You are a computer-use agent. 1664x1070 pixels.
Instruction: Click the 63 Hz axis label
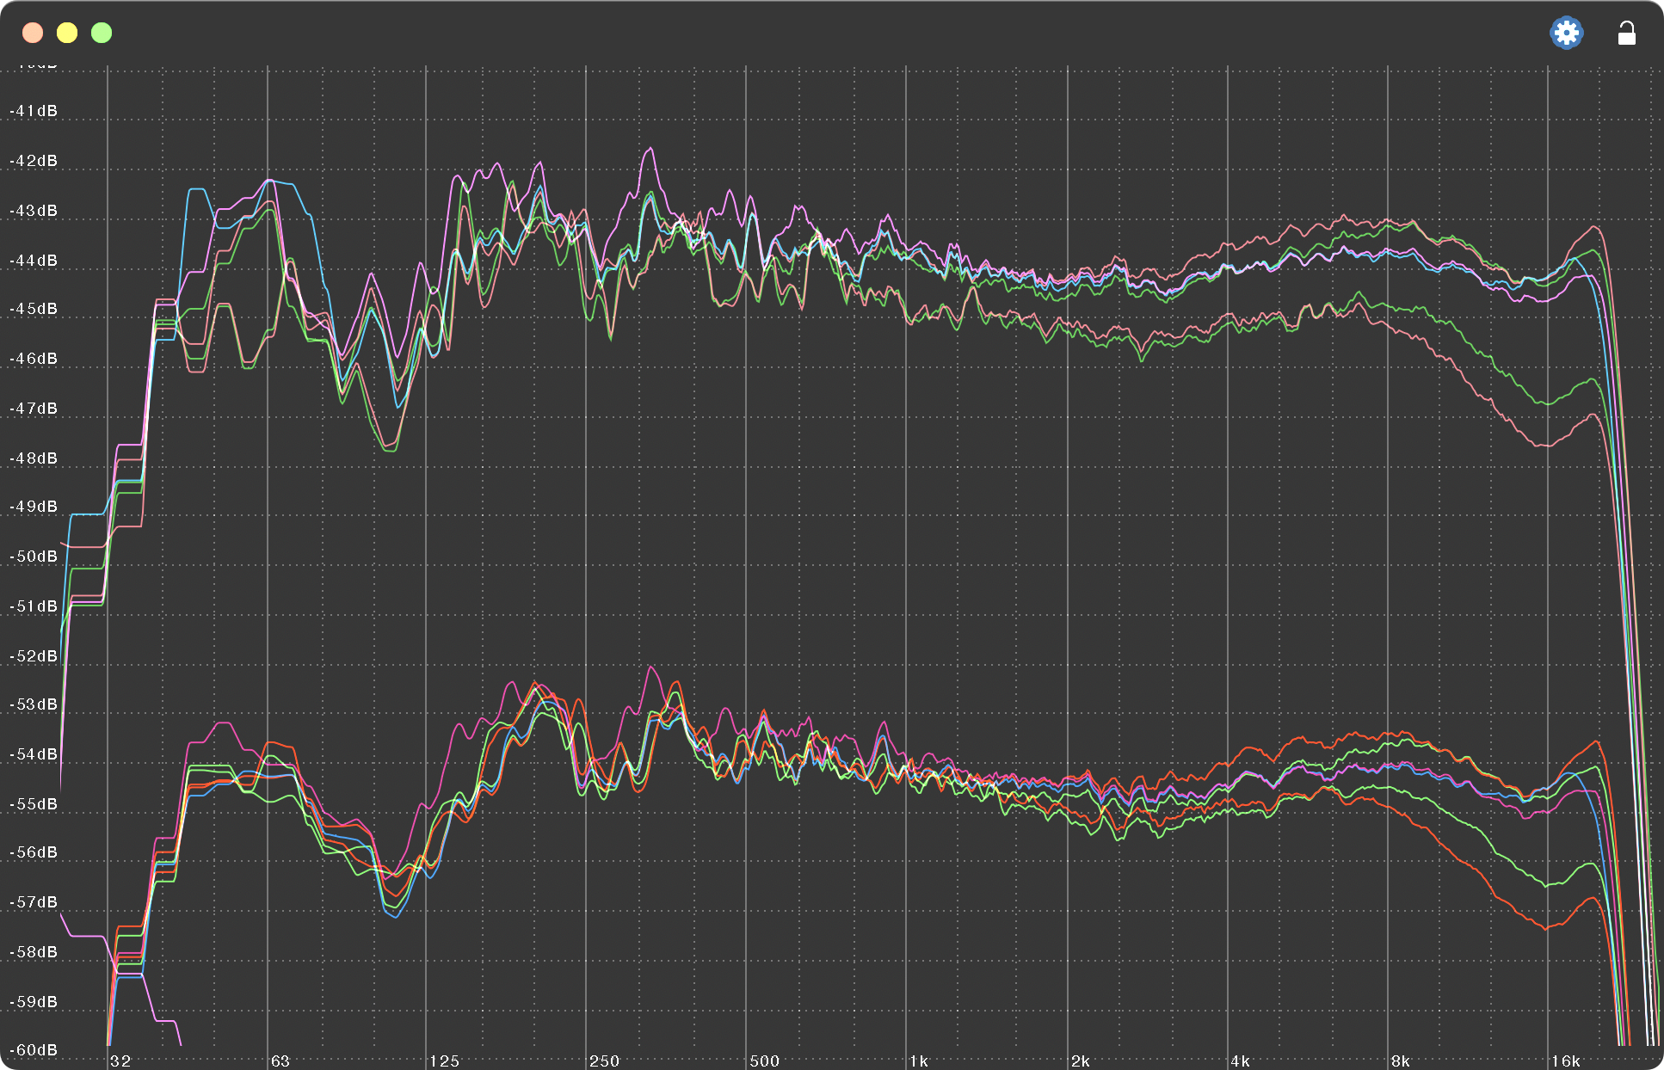280,1061
